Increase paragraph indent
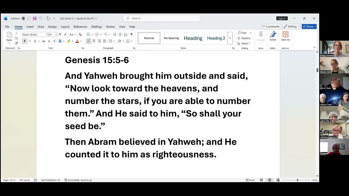 click(120, 34)
